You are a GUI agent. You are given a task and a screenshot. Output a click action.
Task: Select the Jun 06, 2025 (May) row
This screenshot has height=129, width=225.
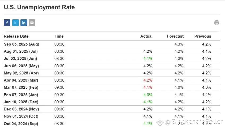click(x=112, y=66)
